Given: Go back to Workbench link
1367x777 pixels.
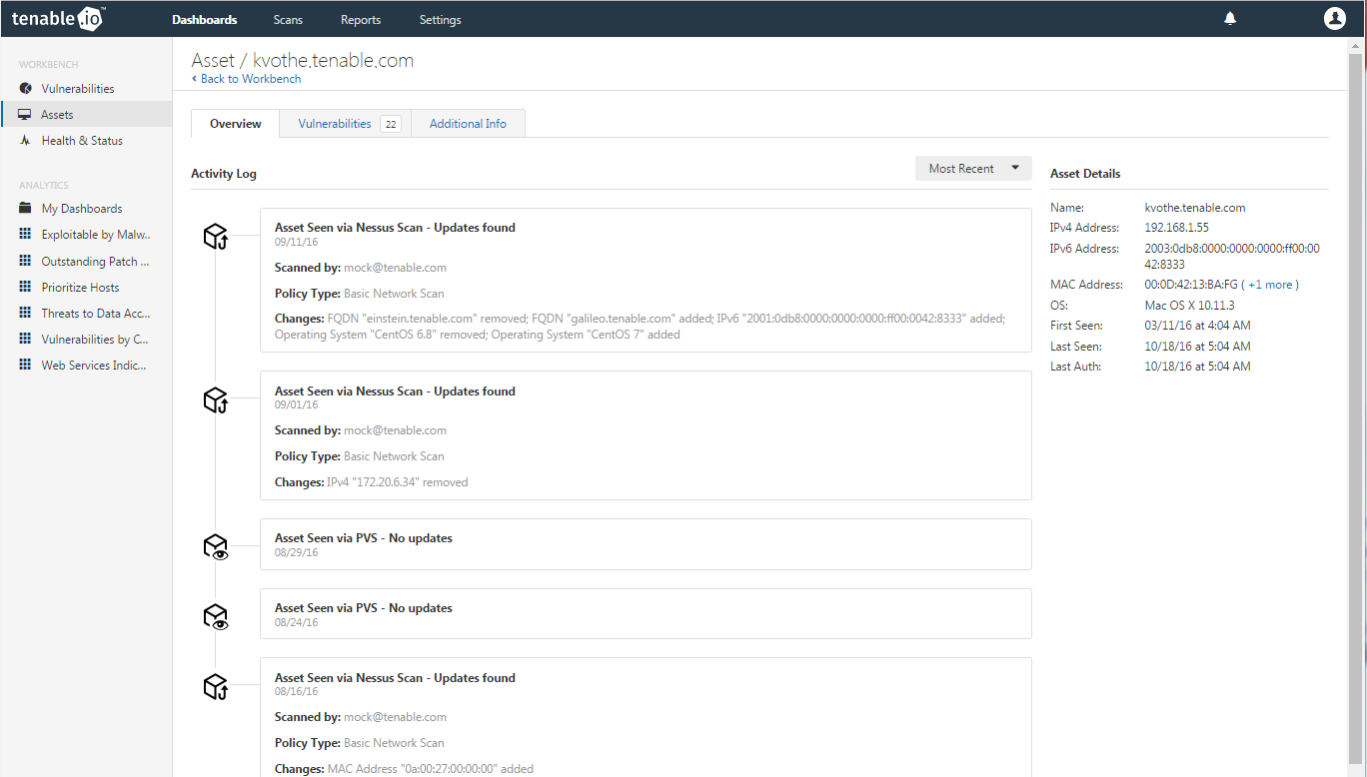Looking at the screenshot, I should click(x=246, y=79).
